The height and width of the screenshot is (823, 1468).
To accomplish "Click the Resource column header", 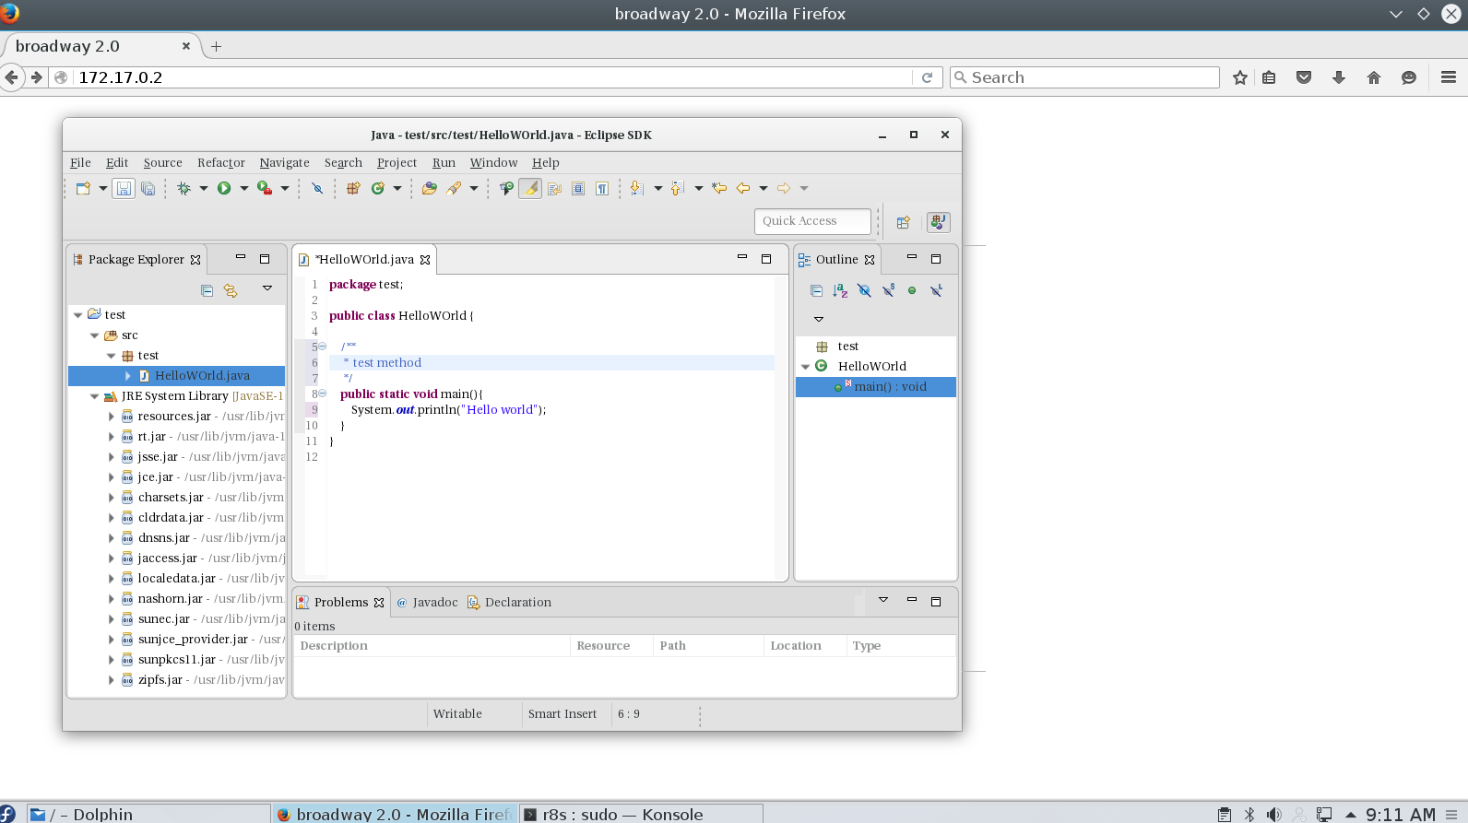I will [611, 646].
